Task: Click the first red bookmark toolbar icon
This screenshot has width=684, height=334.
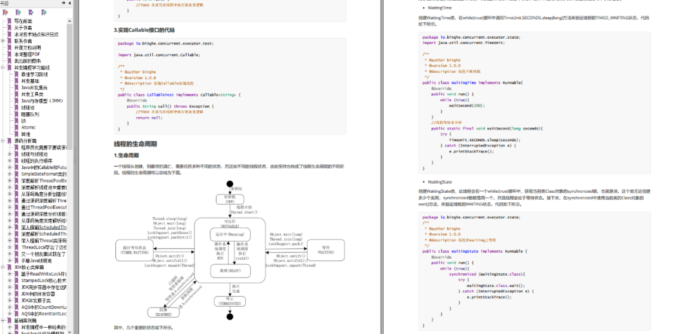Action: tap(5, 12)
